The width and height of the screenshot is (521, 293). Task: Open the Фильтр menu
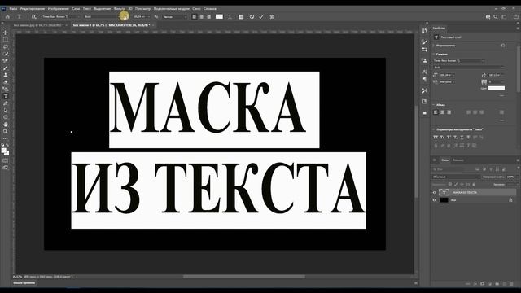pos(120,9)
